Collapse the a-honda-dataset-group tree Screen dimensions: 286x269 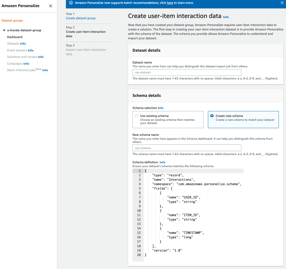click(x=4, y=30)
